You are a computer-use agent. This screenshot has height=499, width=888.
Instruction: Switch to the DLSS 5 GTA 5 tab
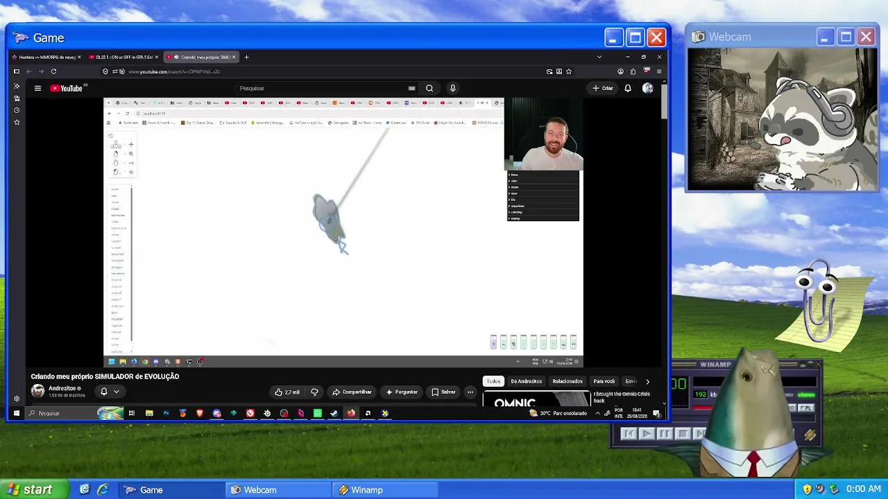pos(121,57)
